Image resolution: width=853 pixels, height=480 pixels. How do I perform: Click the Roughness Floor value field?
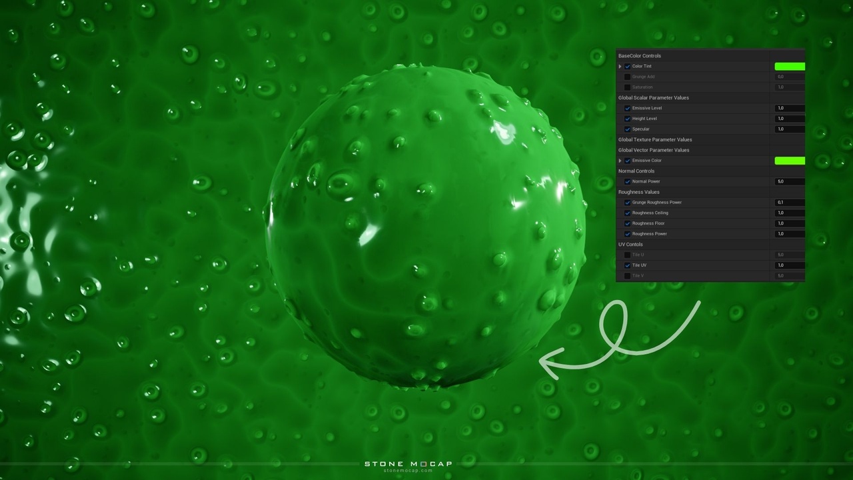(790, 223)
